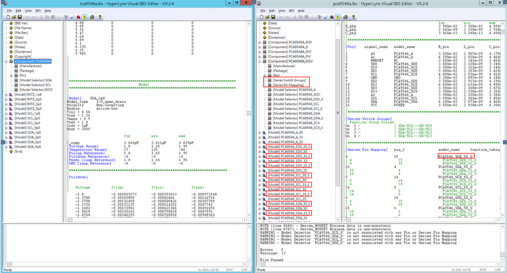
Task: Click the warning triangle icon in tca9546a.ibs toolbar
Action: pyautogui.click(x=84, y=17)
